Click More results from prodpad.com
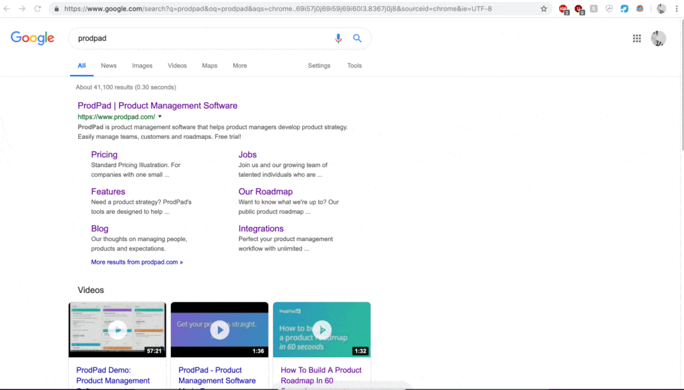Screen dimensions: 684x390 (x=137, y=262)
